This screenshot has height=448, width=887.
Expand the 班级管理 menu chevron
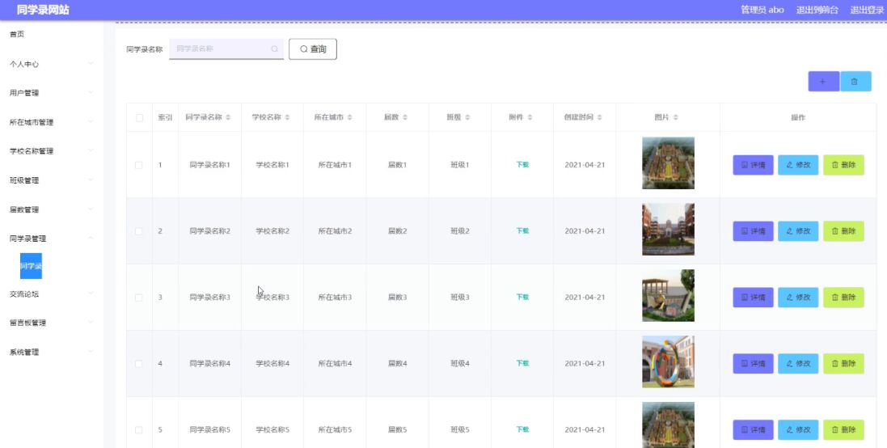point(91,180)
